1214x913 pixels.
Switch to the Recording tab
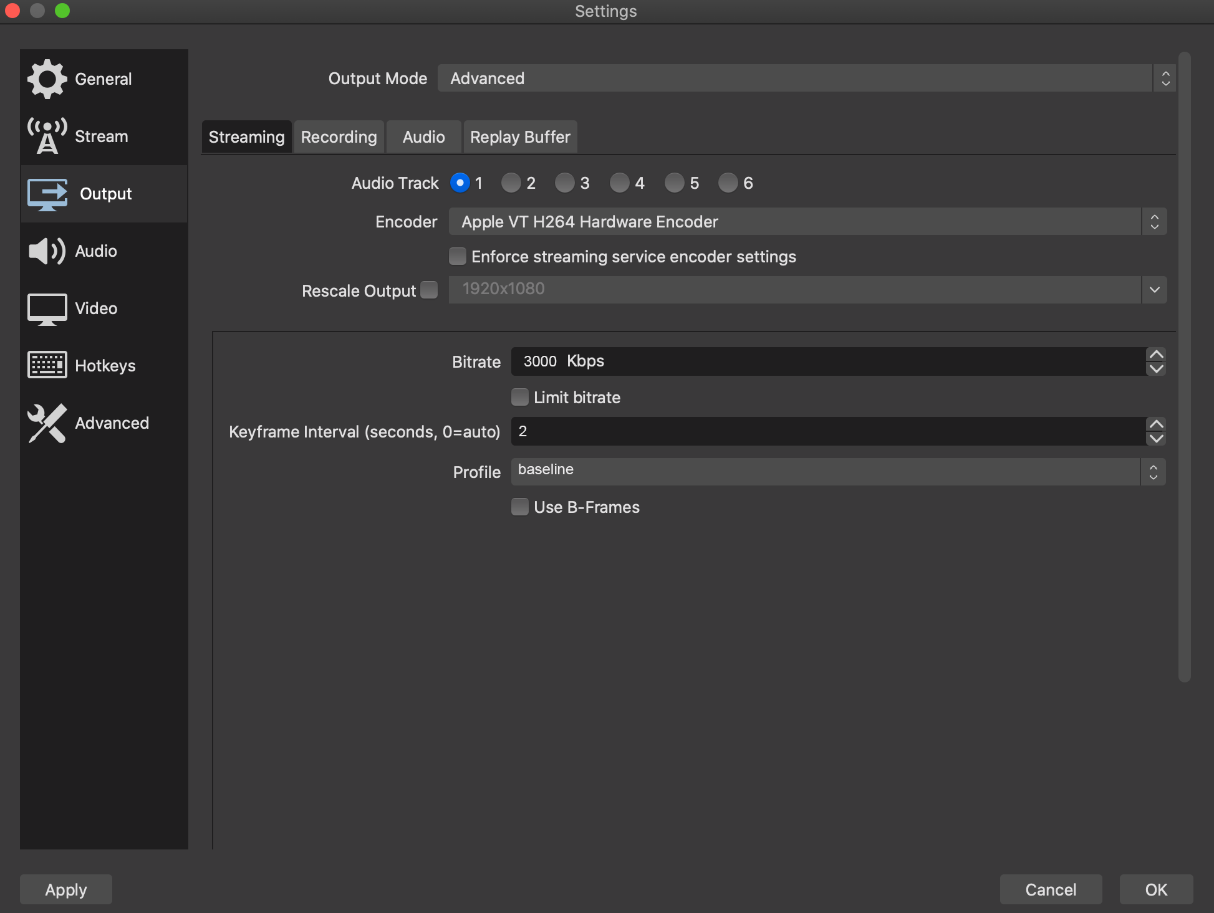pyautogui.click(x=339, y=137)
